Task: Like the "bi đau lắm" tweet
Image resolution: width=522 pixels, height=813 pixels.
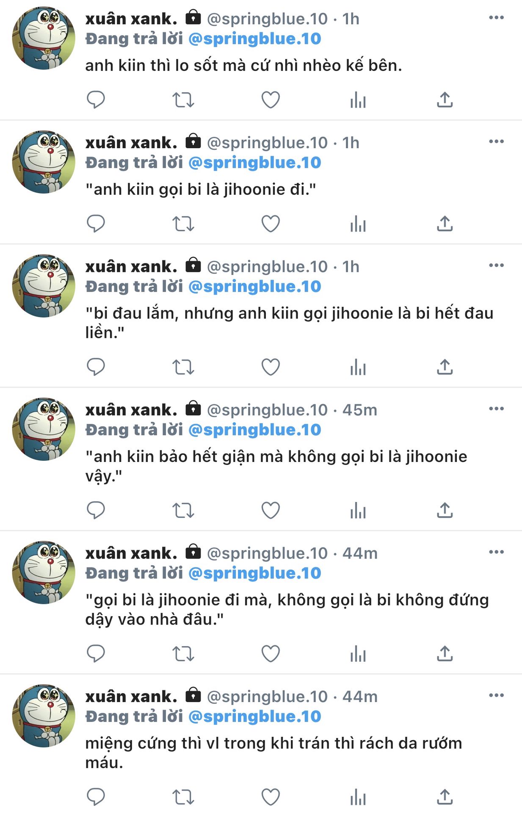Action: click(271, 367)
